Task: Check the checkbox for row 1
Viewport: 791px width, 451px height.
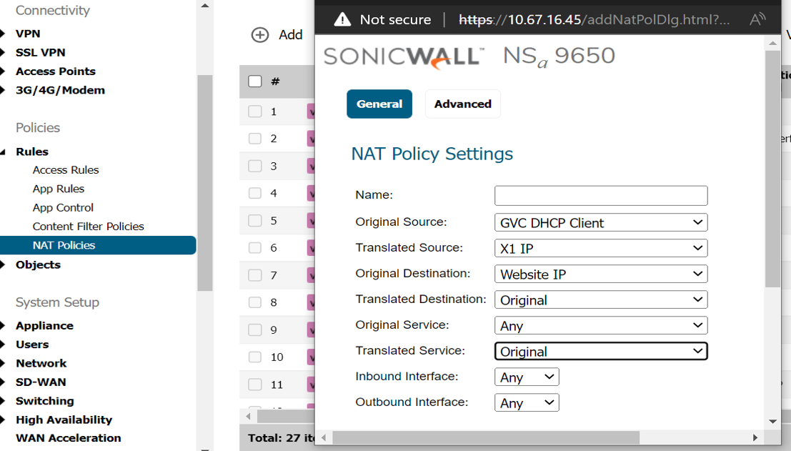Action: click(x=255, y=111)
